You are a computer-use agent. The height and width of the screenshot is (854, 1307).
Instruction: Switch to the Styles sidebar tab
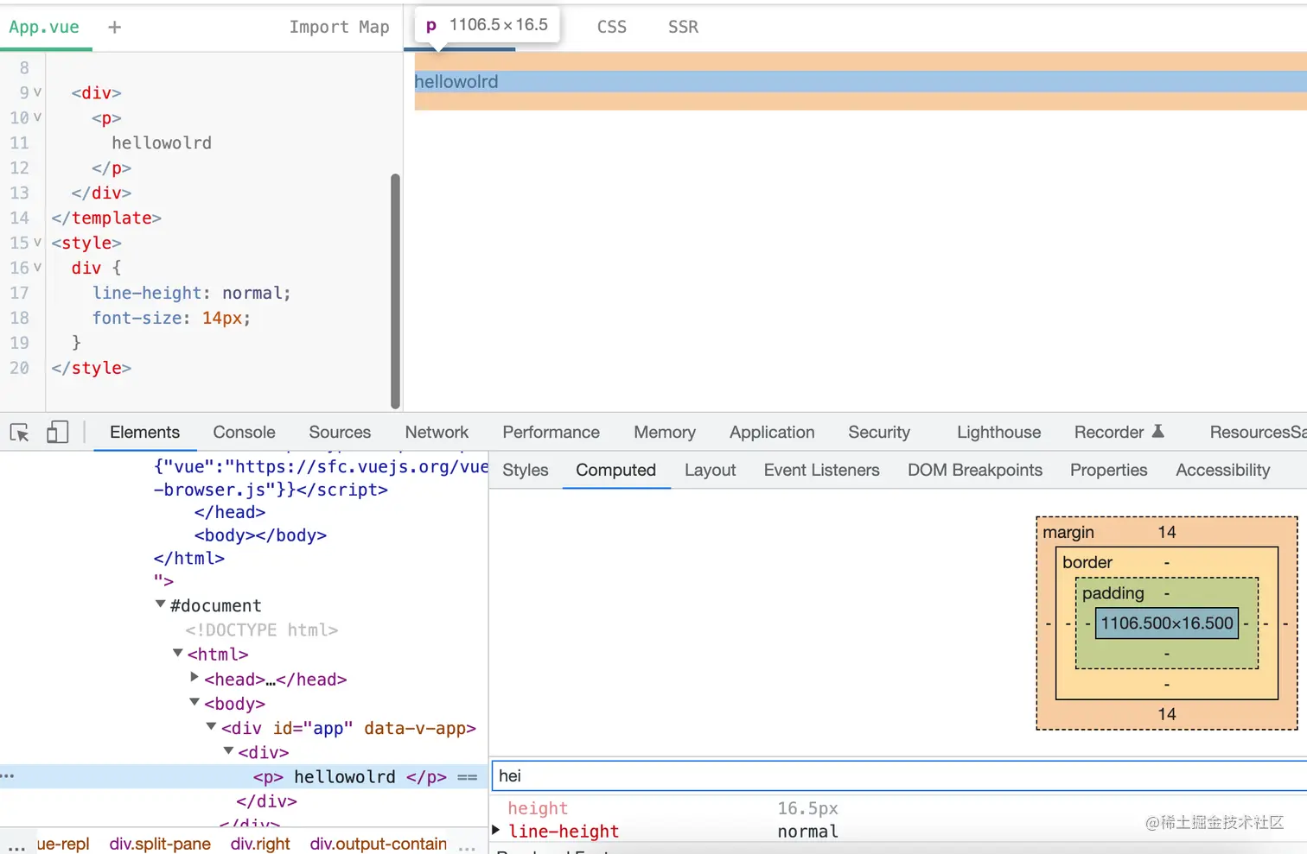click(x=526, y=470)
